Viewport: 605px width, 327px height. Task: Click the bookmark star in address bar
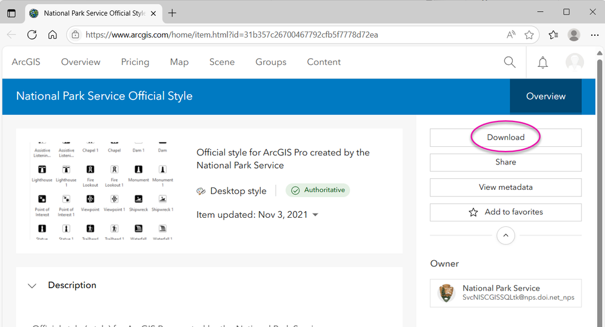coord(529,35)
